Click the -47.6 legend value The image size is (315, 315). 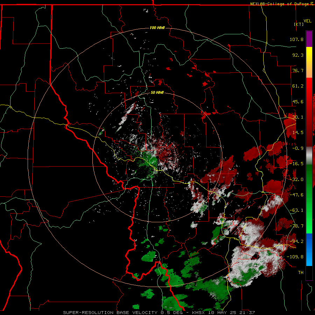tap(296, 195)
